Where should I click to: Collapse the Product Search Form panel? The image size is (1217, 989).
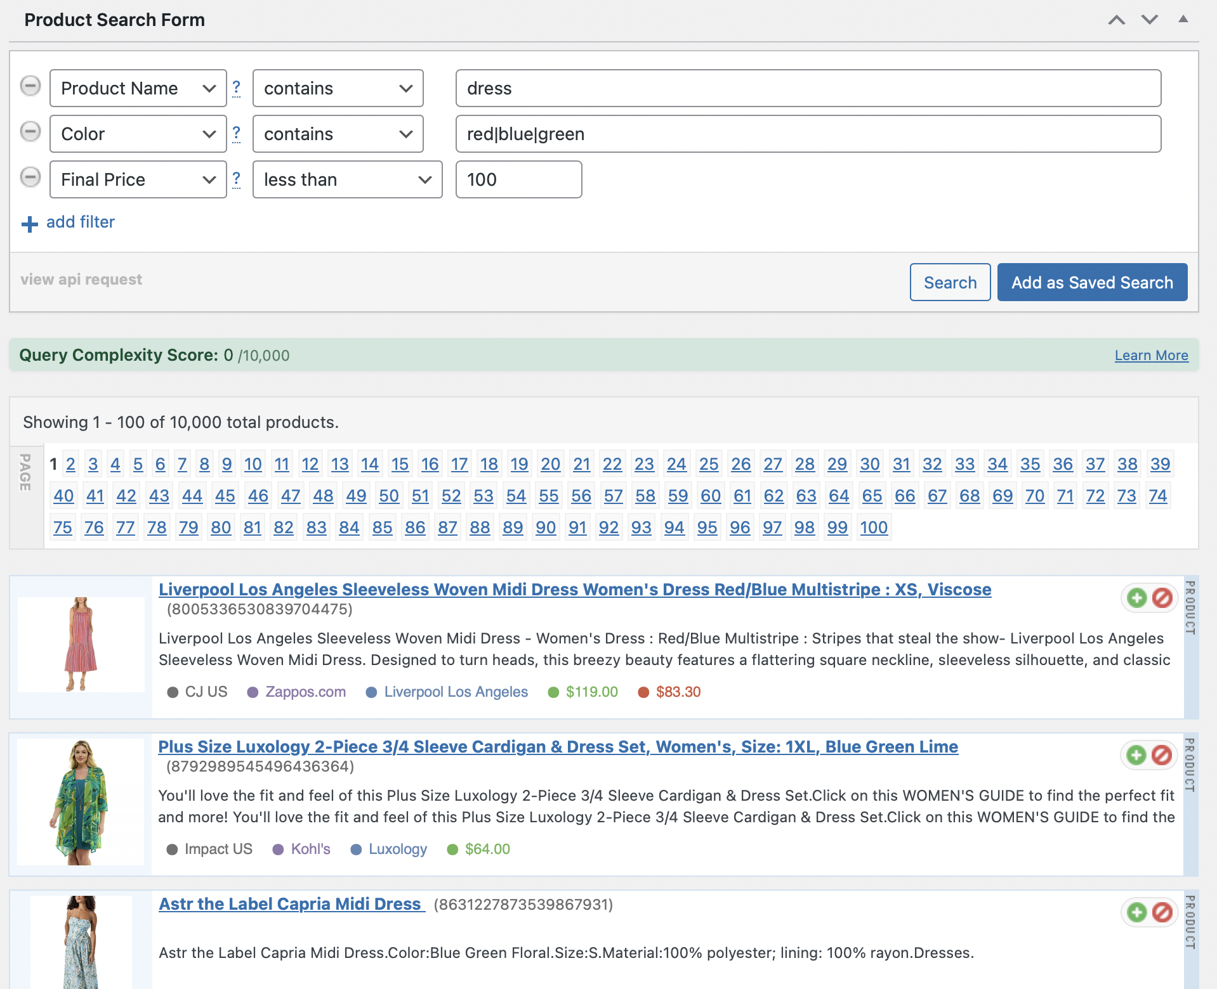tap(1183, 19)
